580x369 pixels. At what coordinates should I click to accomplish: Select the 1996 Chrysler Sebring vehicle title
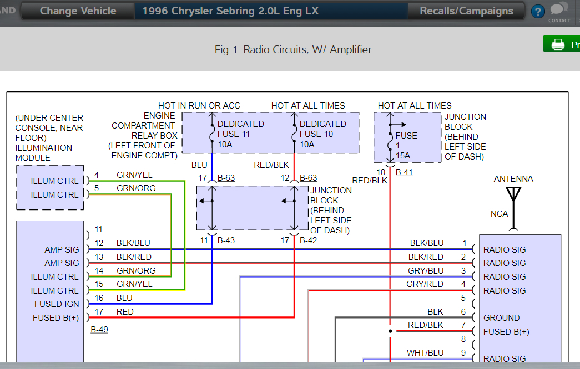[230, 11]
